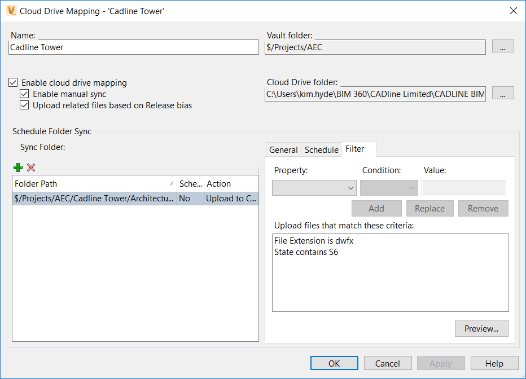
Task: Open Help for this dialog
Action: [494, 363]
